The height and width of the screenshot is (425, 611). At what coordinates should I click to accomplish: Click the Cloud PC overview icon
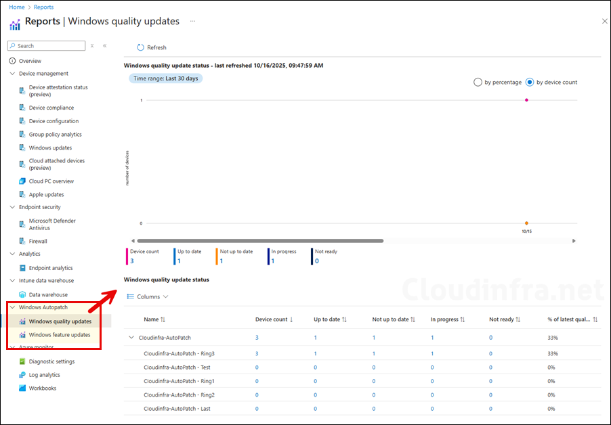(22, 181)
